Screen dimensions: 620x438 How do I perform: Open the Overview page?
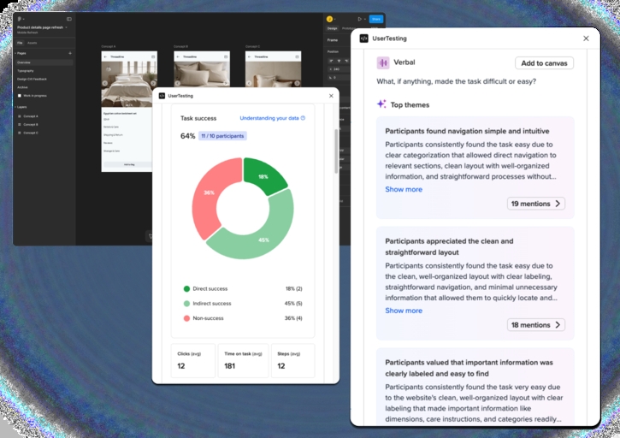point(44,62)
